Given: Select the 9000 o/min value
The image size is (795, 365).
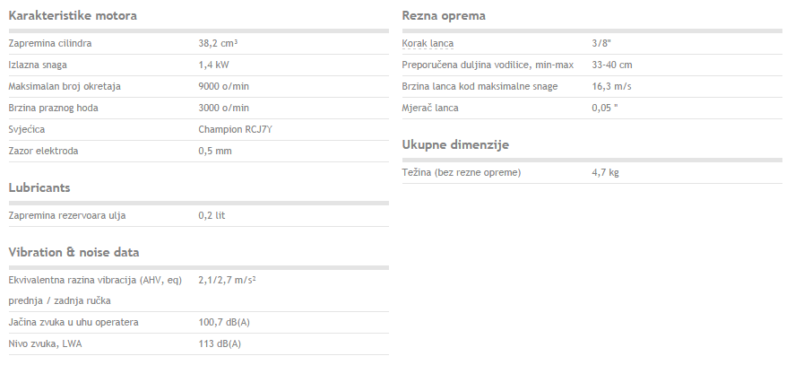Looking at the screenshot, I should coord(223,86).
